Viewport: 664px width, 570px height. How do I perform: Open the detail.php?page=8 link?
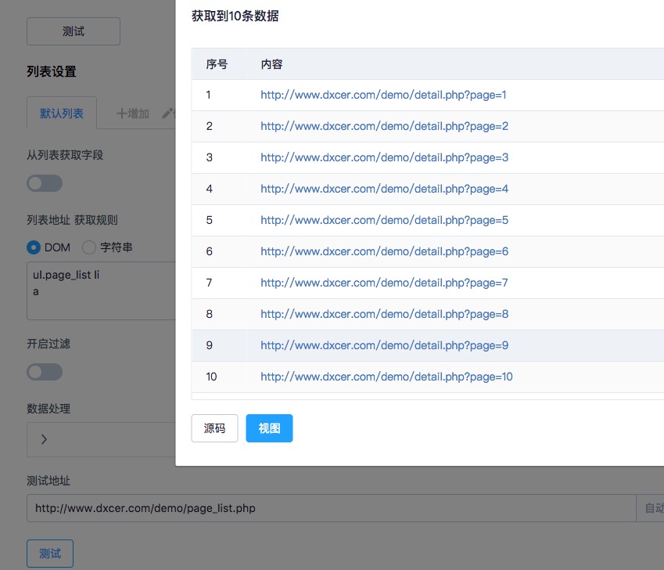pos(385,315)
